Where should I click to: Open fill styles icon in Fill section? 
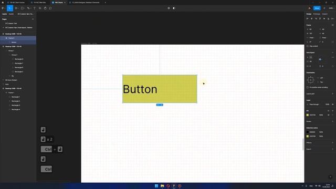tap(328, 111)
